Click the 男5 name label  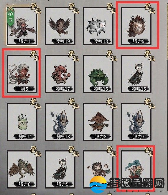pos(24,89)
